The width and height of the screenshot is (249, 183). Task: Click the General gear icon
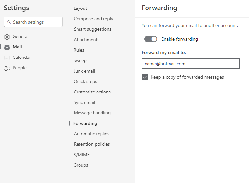(7, 37)
